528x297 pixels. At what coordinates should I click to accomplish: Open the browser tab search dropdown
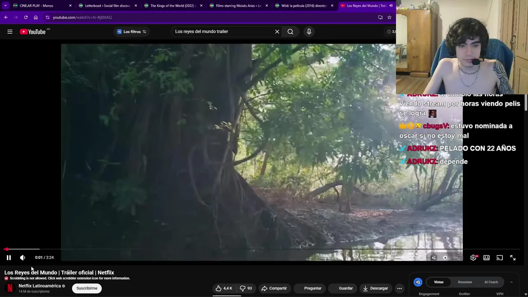coord(5,6)
